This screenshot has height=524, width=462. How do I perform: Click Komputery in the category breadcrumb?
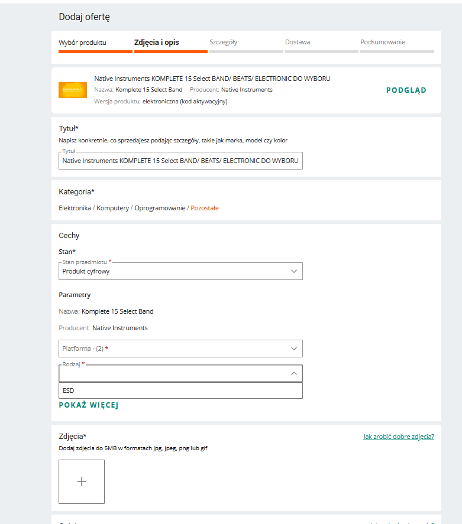[x=113, y=208]
